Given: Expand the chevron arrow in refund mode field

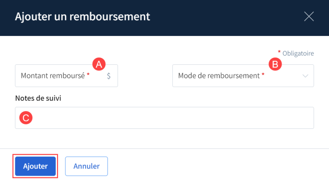Looking at the screenshot, I should point(306,76).
